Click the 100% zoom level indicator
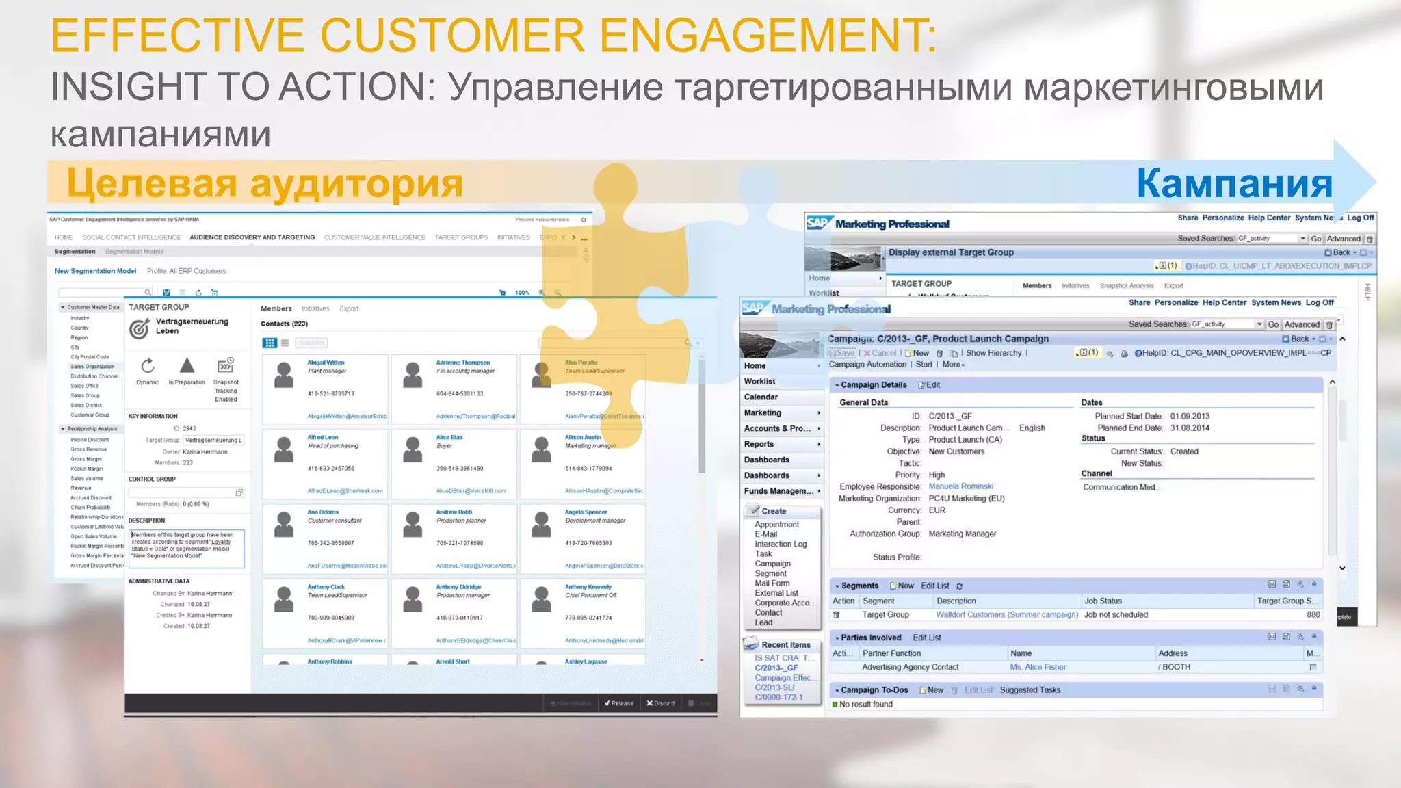This screenshot has width=1401, height=788. coord(522,293)
